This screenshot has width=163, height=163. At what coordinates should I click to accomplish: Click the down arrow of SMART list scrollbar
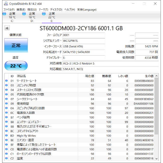click(156, 159)
